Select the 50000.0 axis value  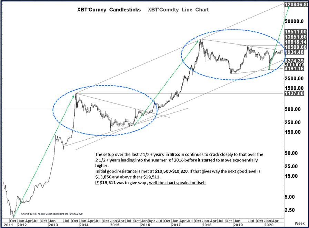click(294, 21)
